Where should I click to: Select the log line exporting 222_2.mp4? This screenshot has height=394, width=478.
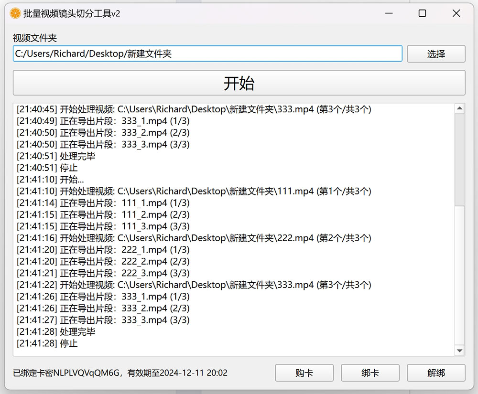[103, 262]
